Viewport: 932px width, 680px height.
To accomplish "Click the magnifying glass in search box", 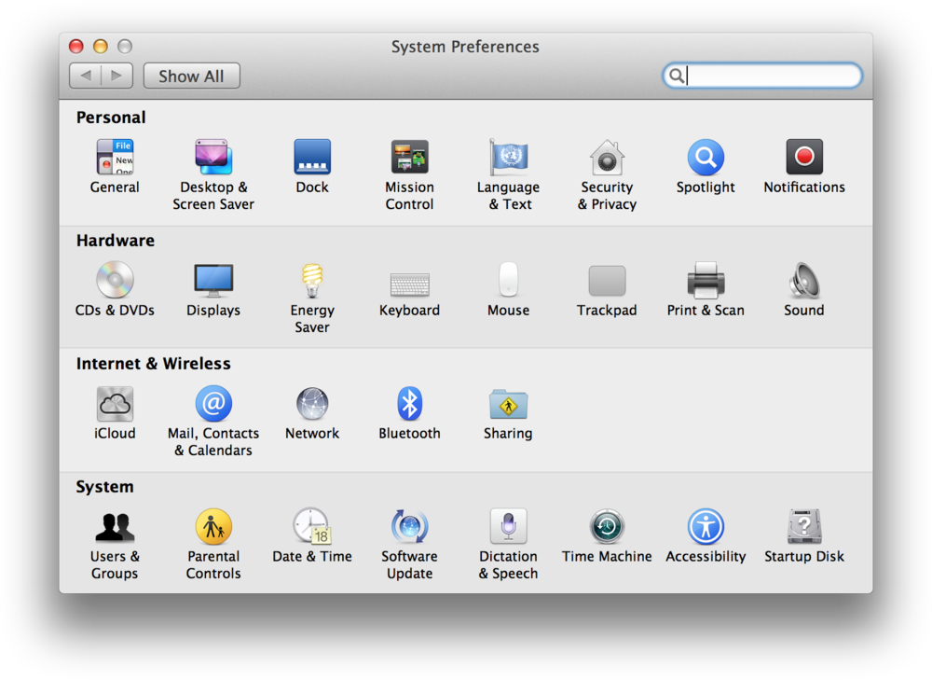I will pos(677,76).
